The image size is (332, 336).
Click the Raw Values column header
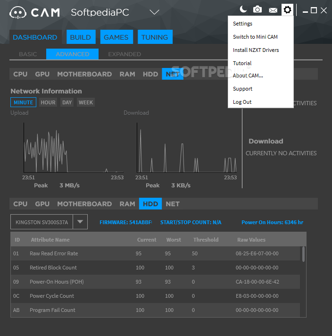pyautogui.click(x=251, y=240)
